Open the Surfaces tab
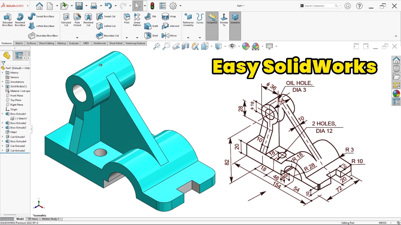This screenshot has width=401, height=225. [31, 43]
